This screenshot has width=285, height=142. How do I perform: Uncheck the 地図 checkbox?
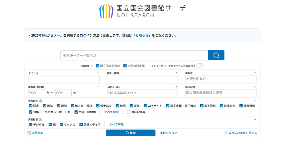(118, 106)
